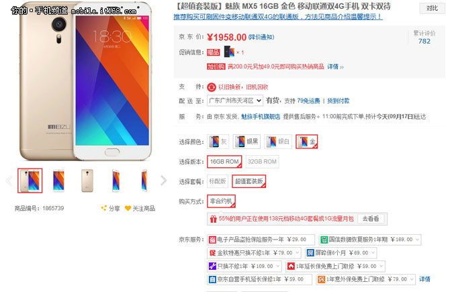Select the back-view phone thumbnail
The image size is (450, 292).
pos(87,181)
